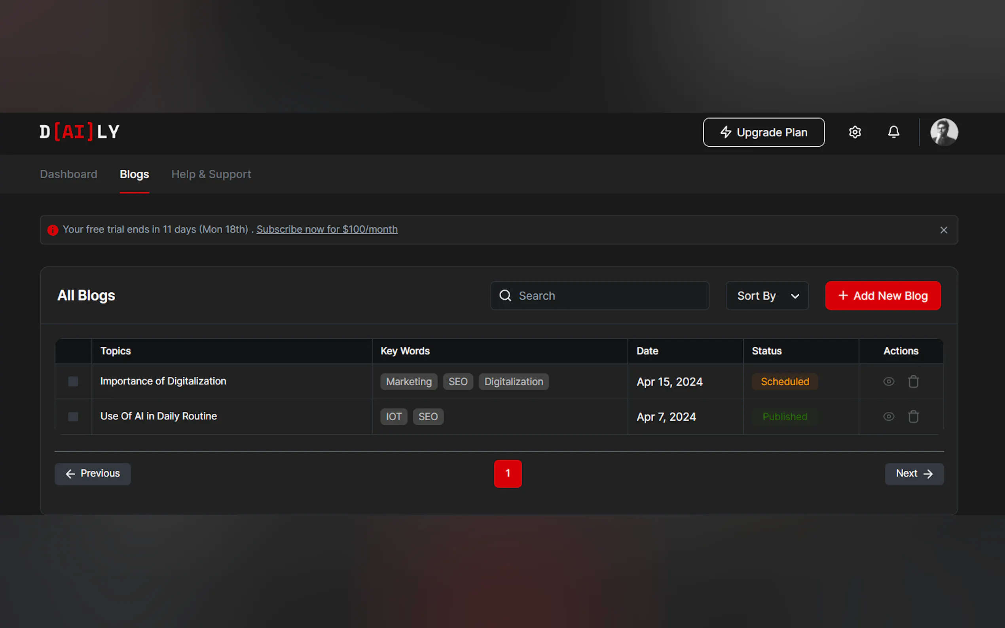
Task: Open notifications bell icon
Action: 893,132
